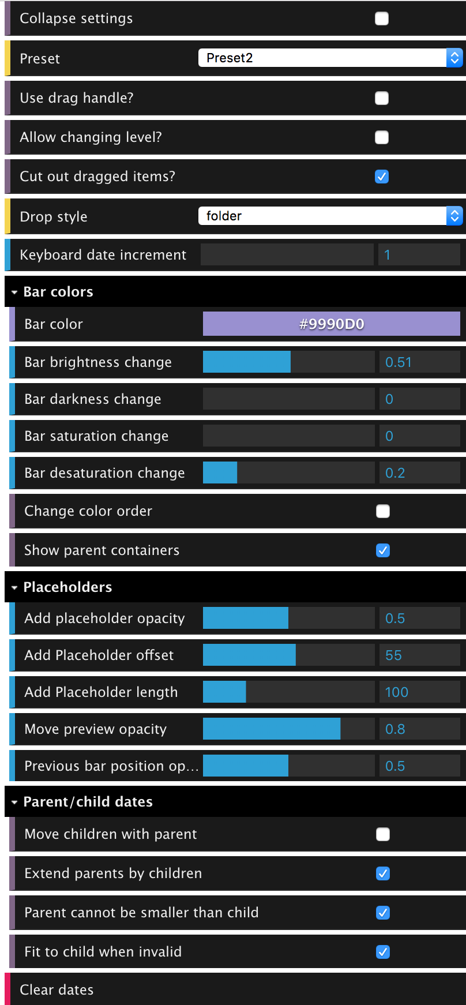The width and height of the screenshot is (466, 1005).
Task: Toggle the Change color order checkbox
Action: pos(382,511)
